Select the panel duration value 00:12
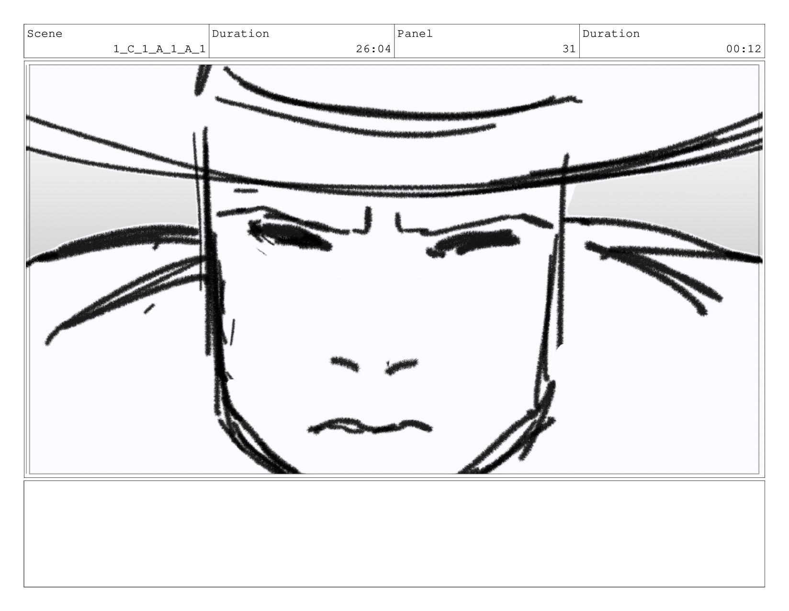The width and height of the screenshot is (789, 611). [x=744, y=49]
